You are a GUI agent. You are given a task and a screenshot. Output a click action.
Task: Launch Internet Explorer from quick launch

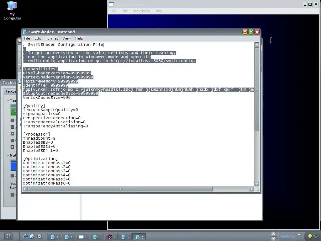tap(25, 236)
